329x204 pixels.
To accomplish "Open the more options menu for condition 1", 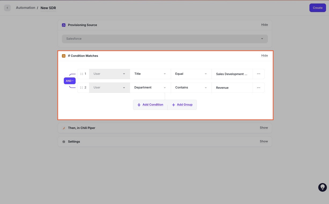I will click(258, 74).
